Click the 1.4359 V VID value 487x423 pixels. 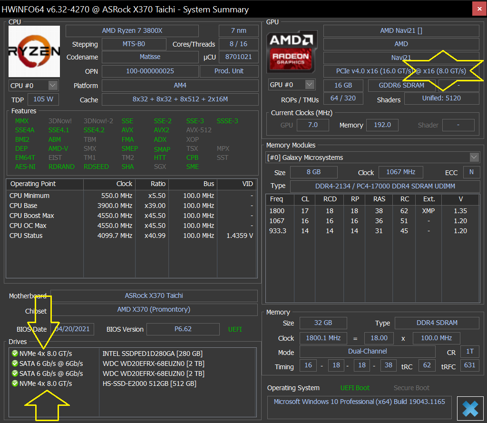coord(240,236)
